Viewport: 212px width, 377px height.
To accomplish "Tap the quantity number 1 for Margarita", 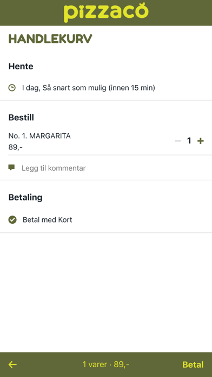I will [x=189, y=141].
